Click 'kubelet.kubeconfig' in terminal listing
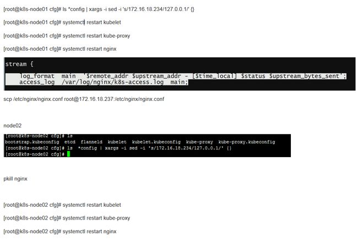The height and width of the screenshot is (241, 358). (156, 142)
